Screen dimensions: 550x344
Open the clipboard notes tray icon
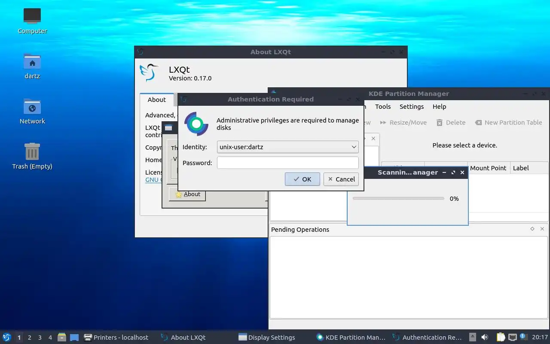pyautogui.click(x=501, y=337)
